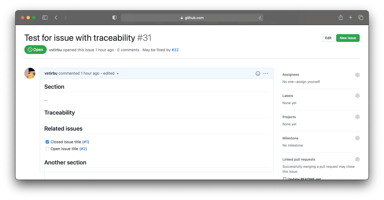Click the Safari back navigation arrow

click(56, 17)
